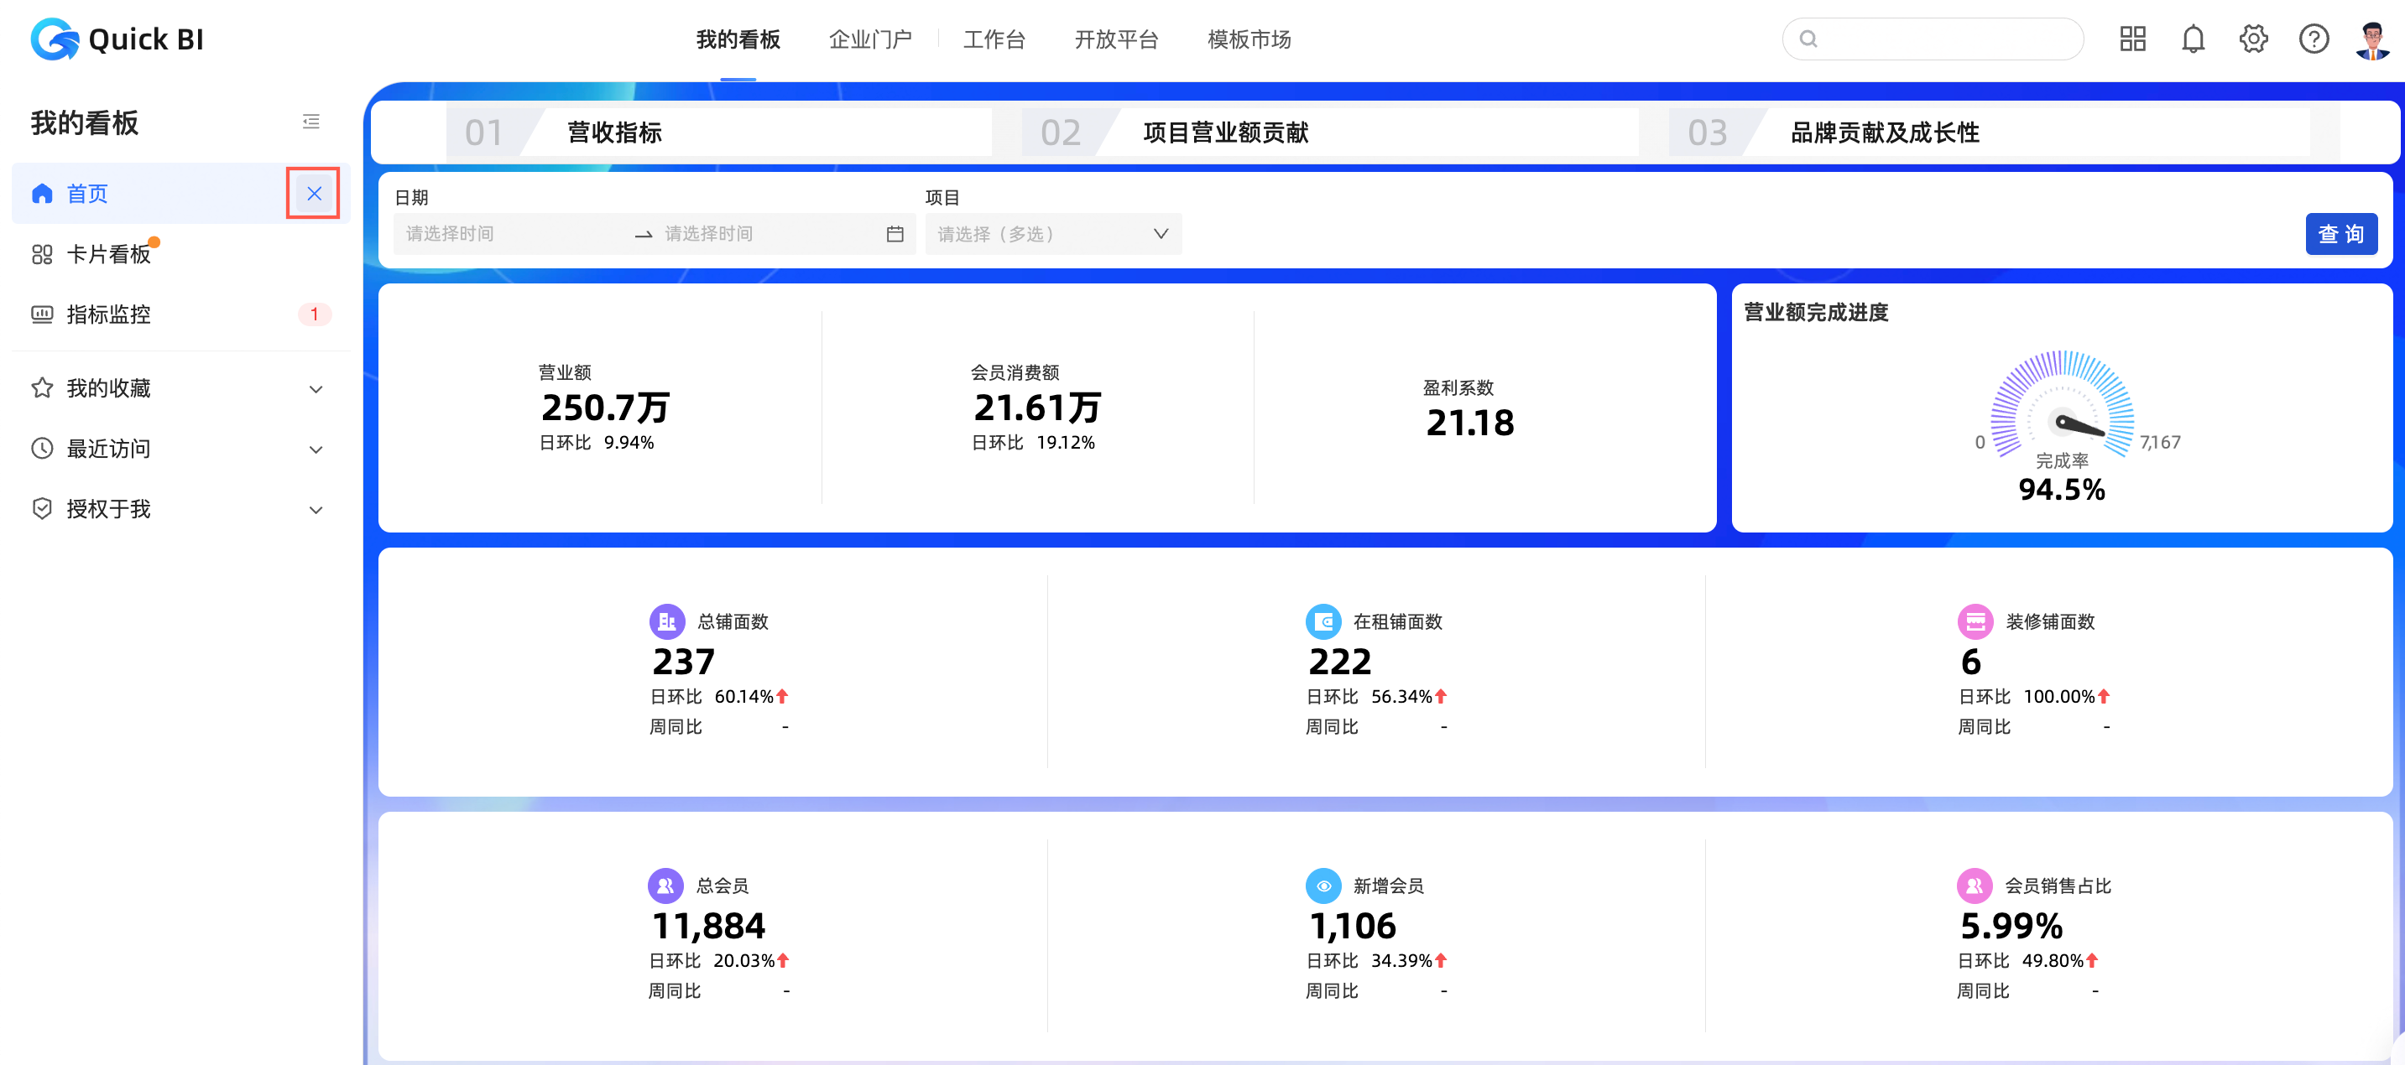Collapse the 我的看板 sidebar icon

point(310,122)
